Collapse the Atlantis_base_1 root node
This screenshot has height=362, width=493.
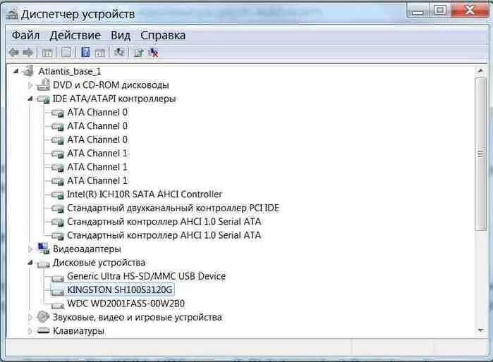16,72
